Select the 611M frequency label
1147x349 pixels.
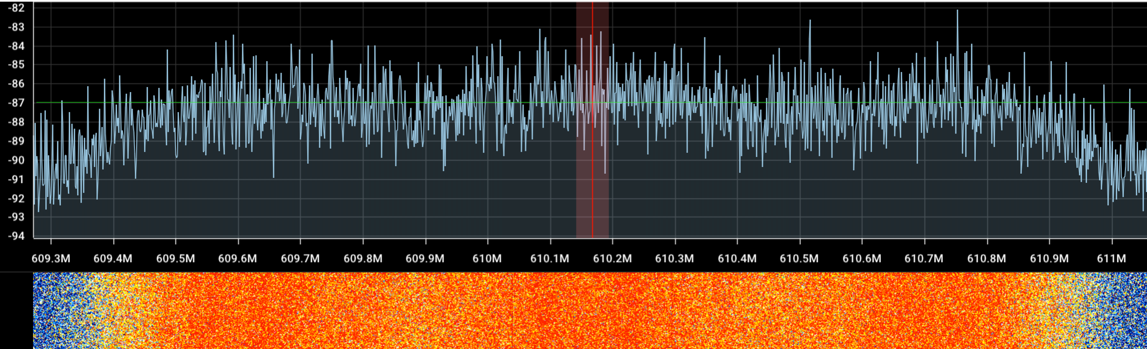[x=1111, y=259]
